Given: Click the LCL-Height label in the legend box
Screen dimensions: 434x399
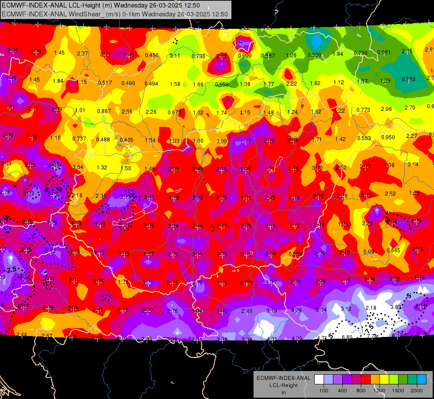Looking at the screenshot, I should pos(284,385).
